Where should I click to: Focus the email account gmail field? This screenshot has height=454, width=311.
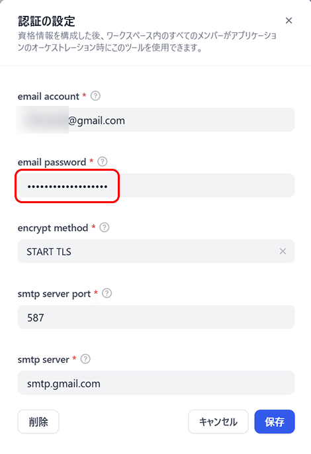click(x=156, y=120)
